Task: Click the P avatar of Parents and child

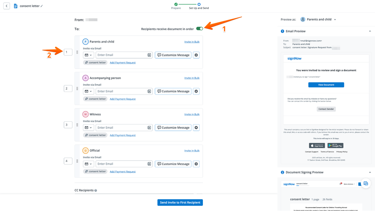Action: tap(85, 42)
